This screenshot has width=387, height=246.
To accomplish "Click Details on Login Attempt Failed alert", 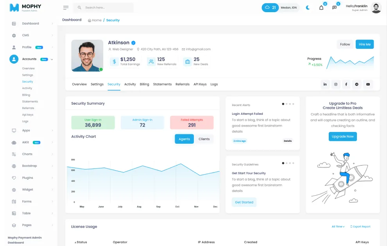I will click(x=288, y=141).
